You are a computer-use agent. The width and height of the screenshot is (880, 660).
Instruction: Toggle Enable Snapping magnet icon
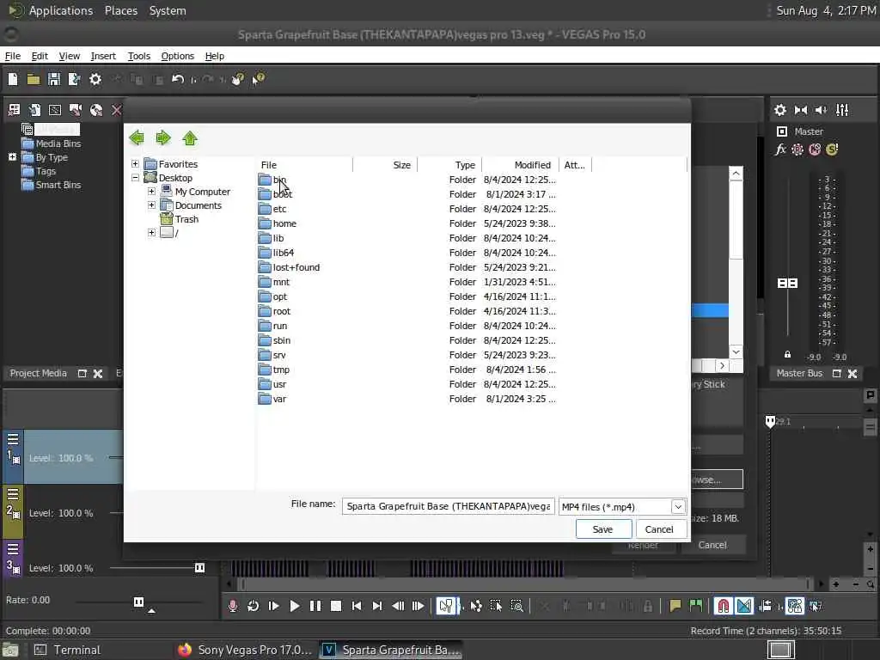point(724,606)
